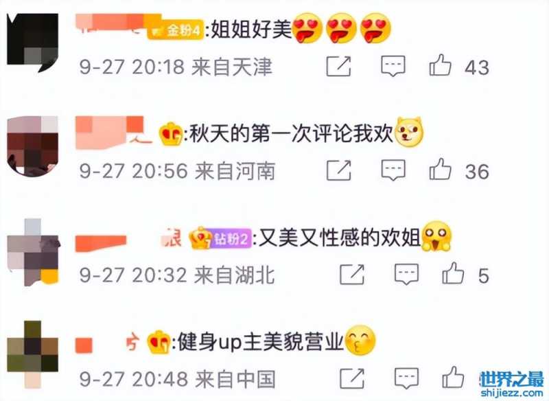Like the 姐姐好美 comment

[x=440, y=65]
